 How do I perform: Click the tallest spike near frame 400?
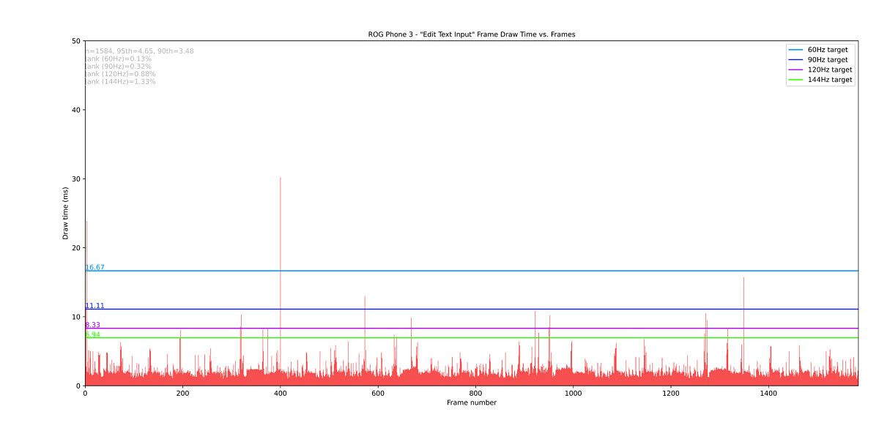280,179
